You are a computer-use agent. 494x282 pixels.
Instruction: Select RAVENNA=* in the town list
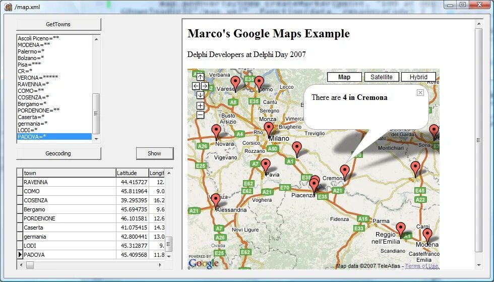click(x=54, y=84)
